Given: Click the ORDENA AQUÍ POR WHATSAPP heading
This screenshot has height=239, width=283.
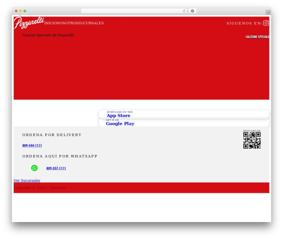Looking at the screenshot, I should tap(60, 156).
